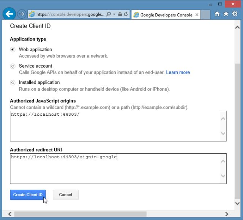Maximize the browser window
243x220 pixels.
coord(220,4)
